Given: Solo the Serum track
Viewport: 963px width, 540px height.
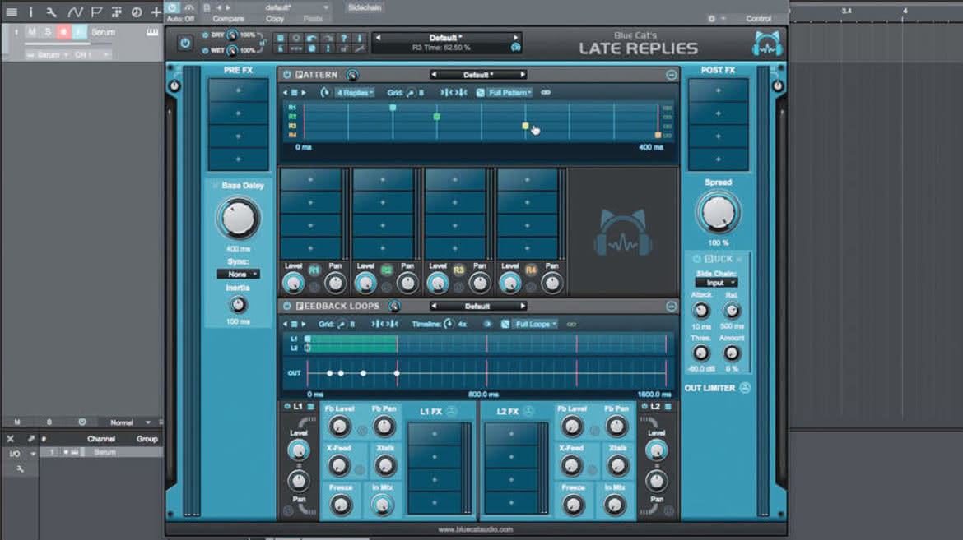Looking at the screenshot, I should tap(47, 32).
